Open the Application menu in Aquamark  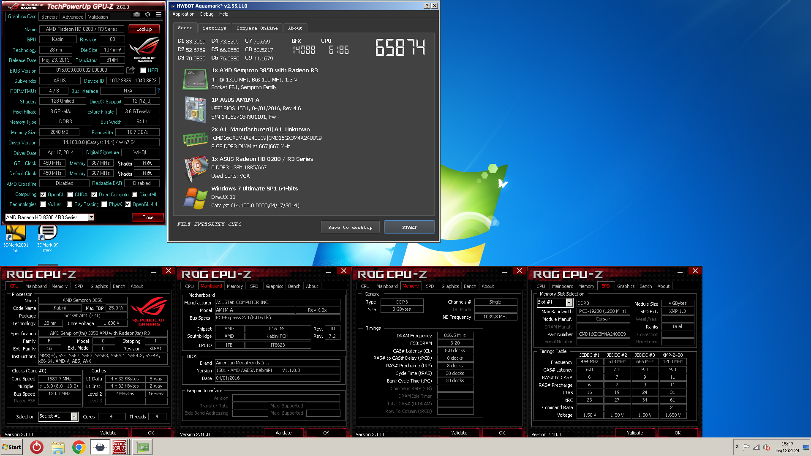pyautogui.click(x=183, y=14)
